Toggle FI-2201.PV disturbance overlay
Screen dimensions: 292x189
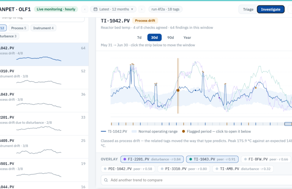click(x=152, y=159)
